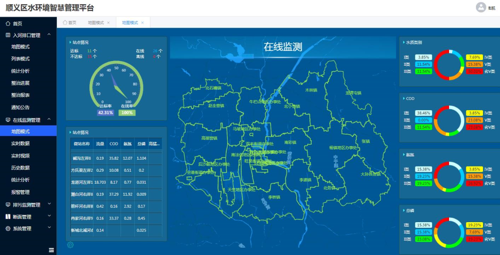Open 实时数据 in the sidebar
Viewport: 500px width, 255px height.
(20, 144)
